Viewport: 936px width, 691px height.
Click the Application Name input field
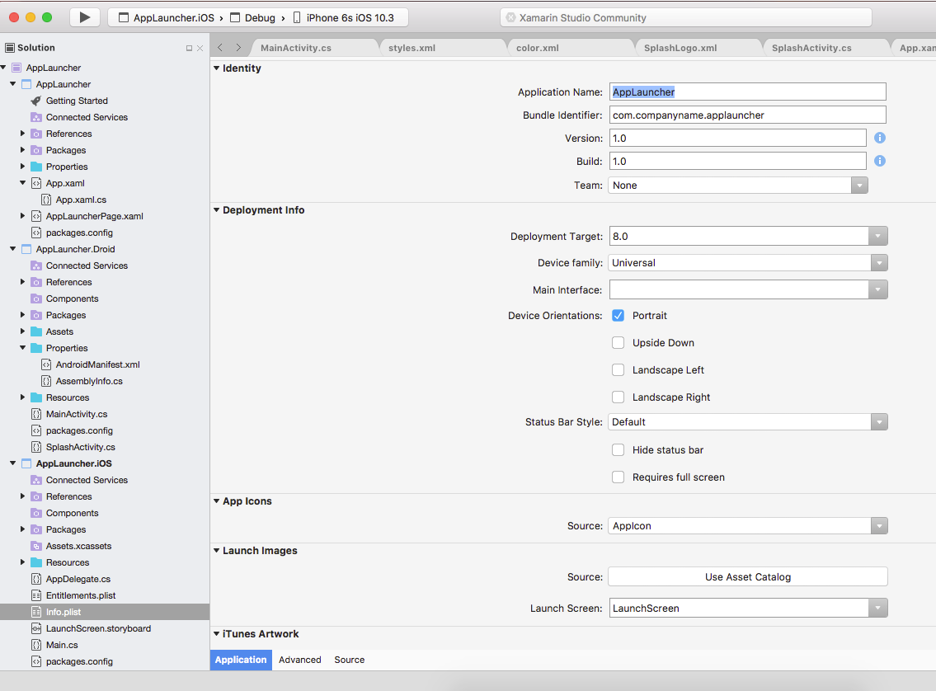click(748, 92)
